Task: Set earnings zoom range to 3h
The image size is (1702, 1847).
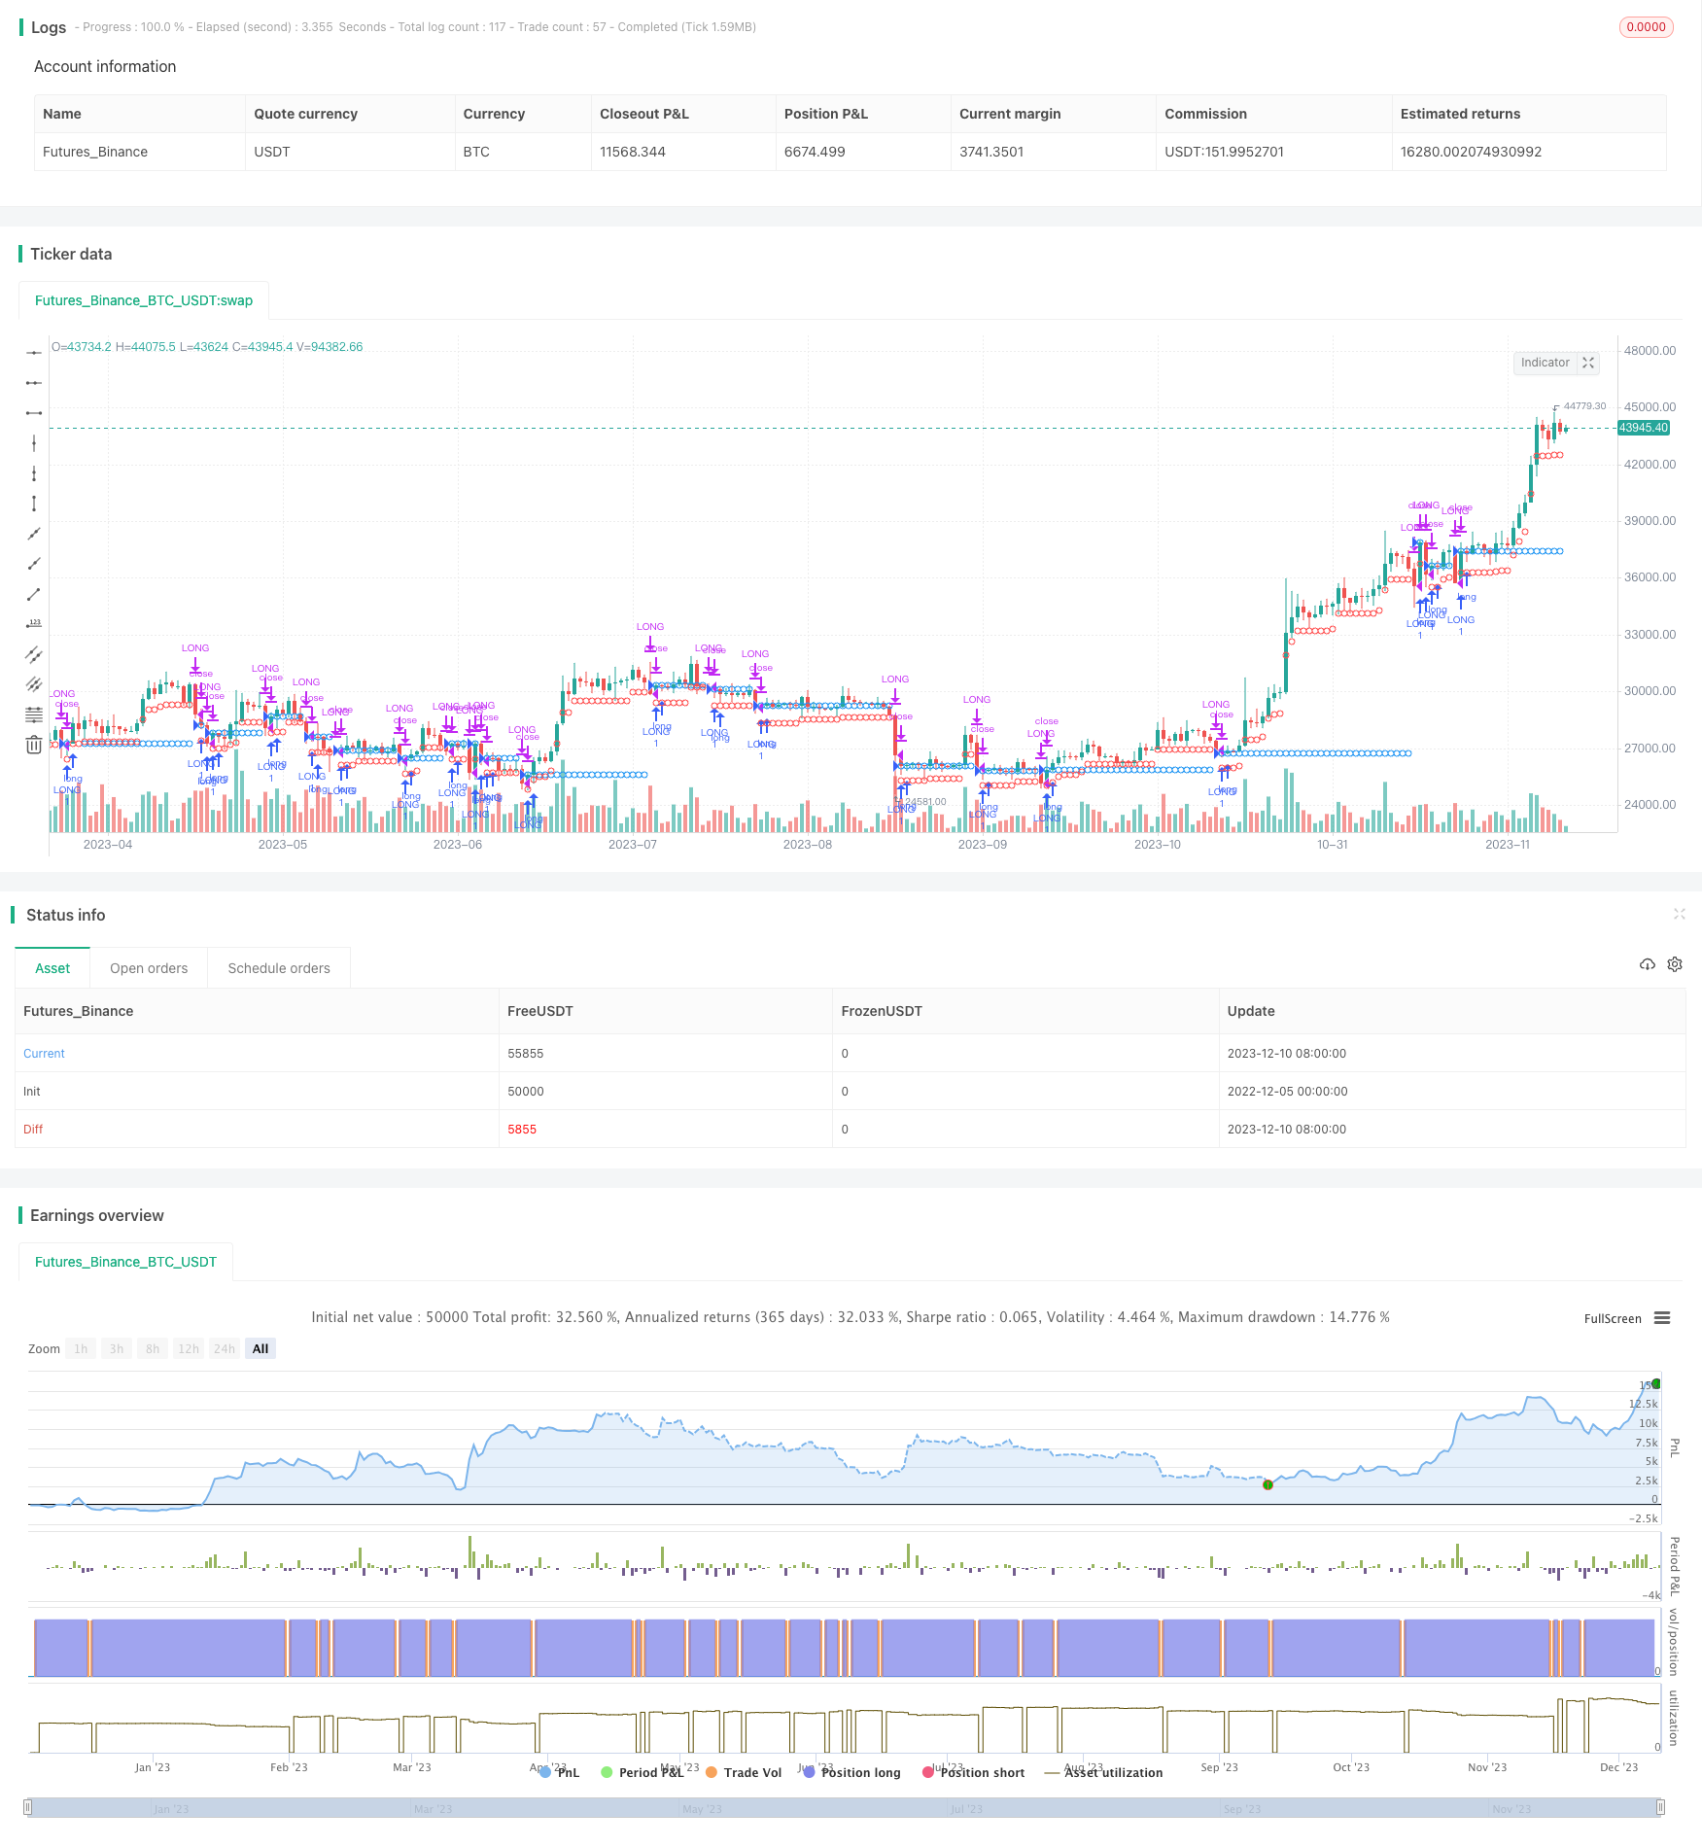Action: [x=117, y=1348]
